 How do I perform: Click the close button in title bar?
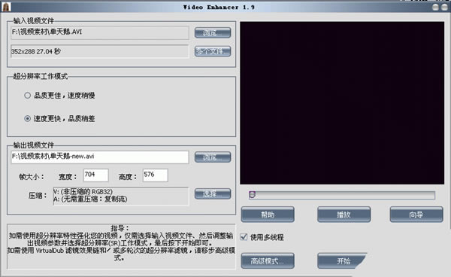click(x=445, y=8)
